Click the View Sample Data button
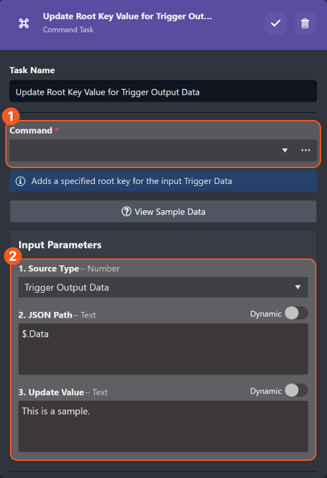 (163, 212)
